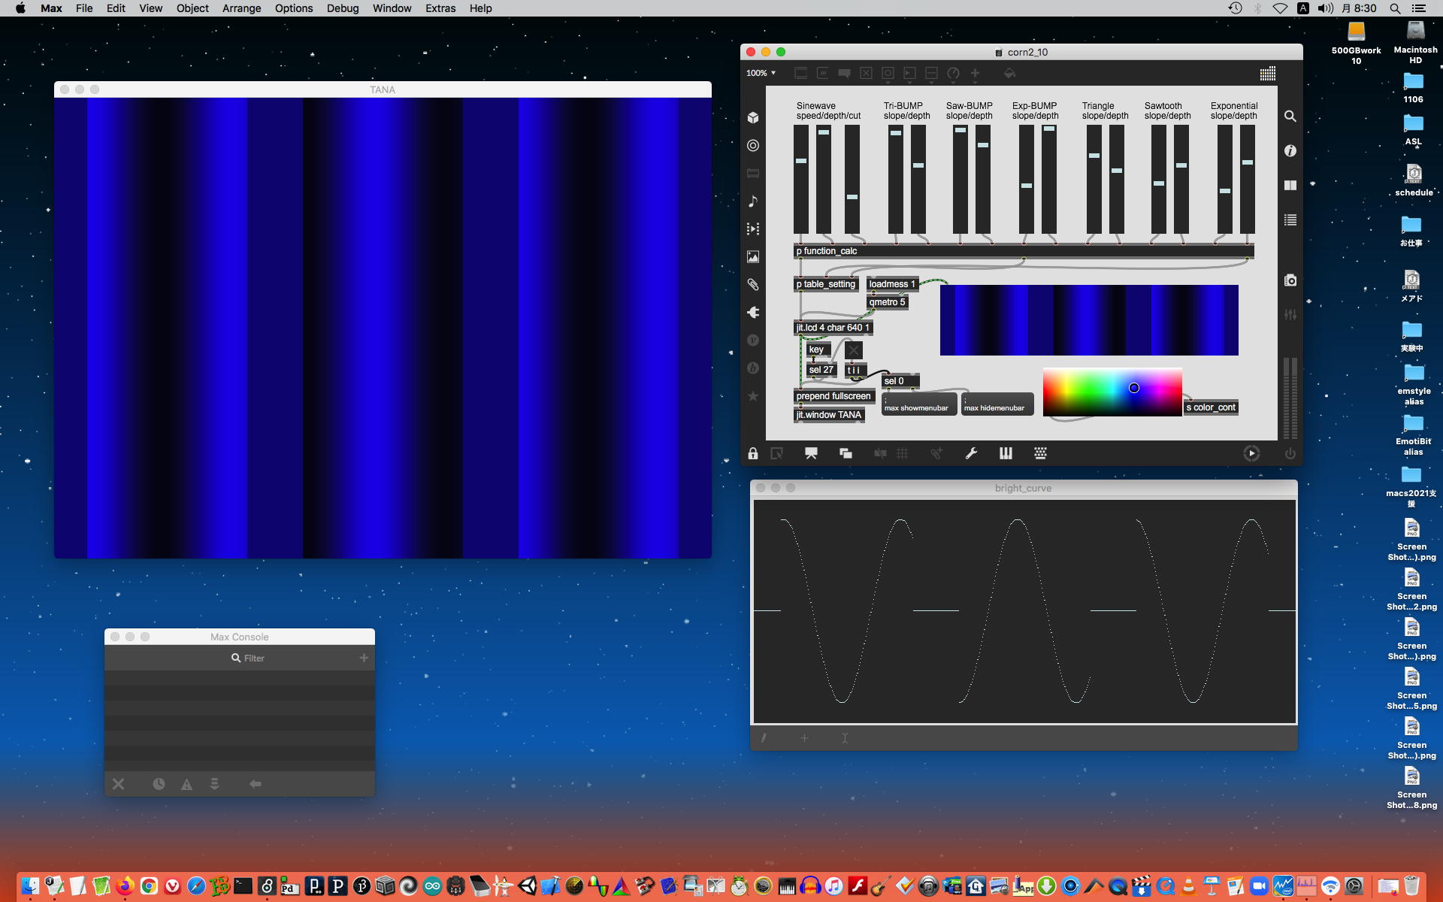Image resolution: width=1443 pixels, height=902 pixels.
Task: Open the Arrange menu
Action: pyautogui.click(x=241, y=8)
